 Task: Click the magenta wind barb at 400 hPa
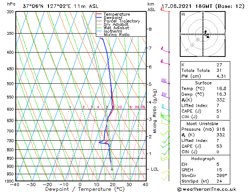tap(165, 50)
